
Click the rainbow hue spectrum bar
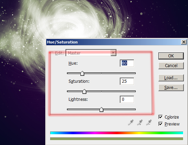click(x=117, y=133)
